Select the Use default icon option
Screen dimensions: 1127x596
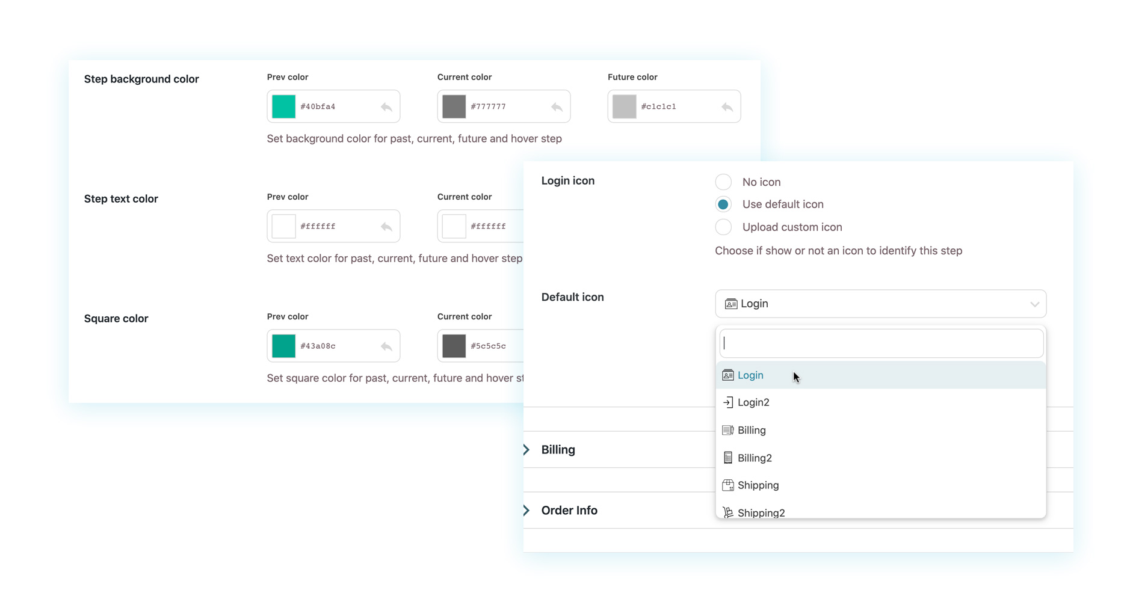pos(723,204)
